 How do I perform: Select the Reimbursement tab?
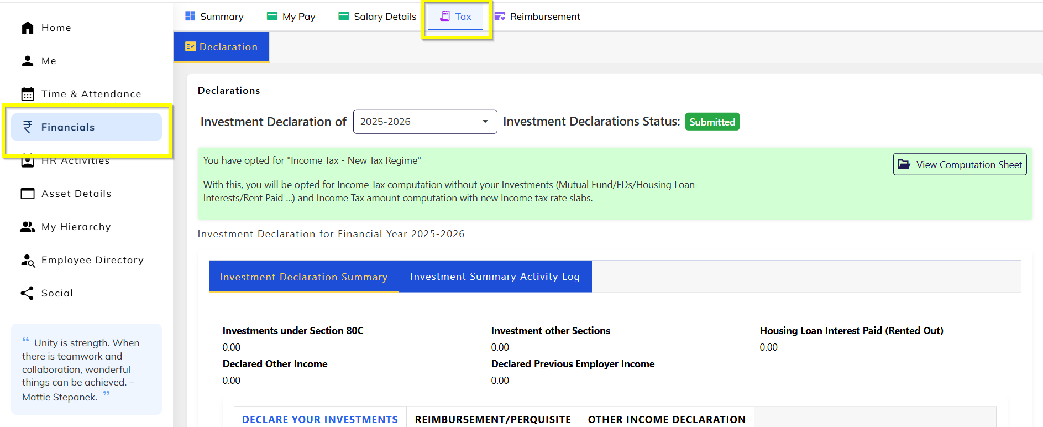(537, 17)
